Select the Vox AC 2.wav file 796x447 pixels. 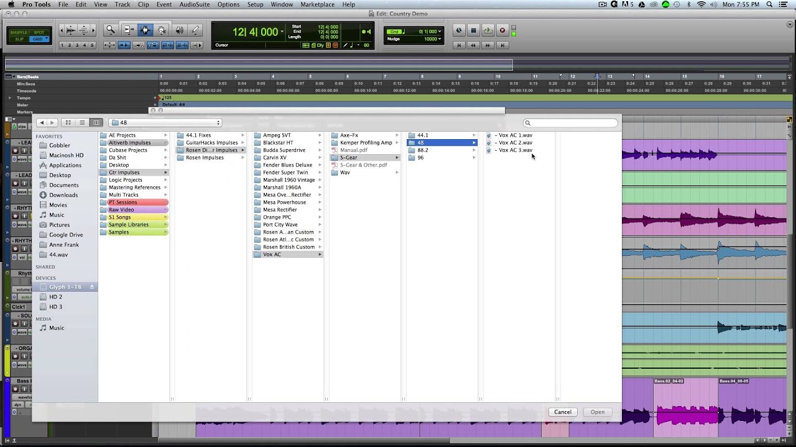click(513, 143)
